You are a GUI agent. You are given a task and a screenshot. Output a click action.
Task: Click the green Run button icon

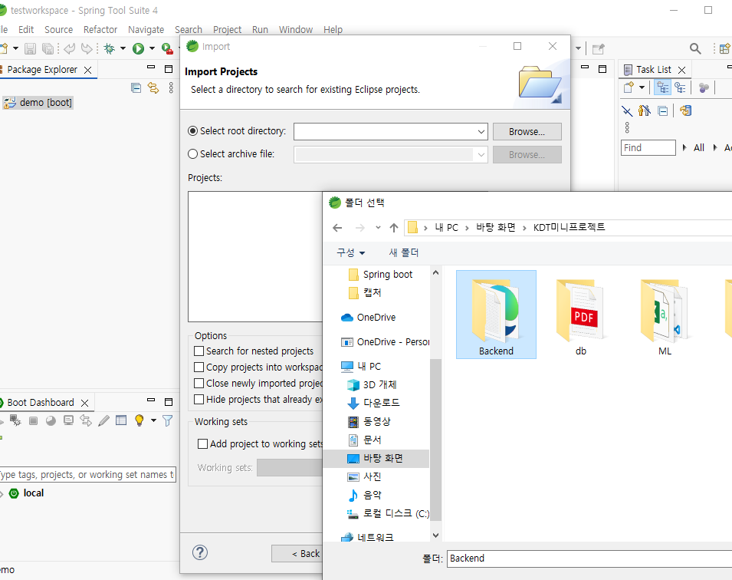point(138,48)
